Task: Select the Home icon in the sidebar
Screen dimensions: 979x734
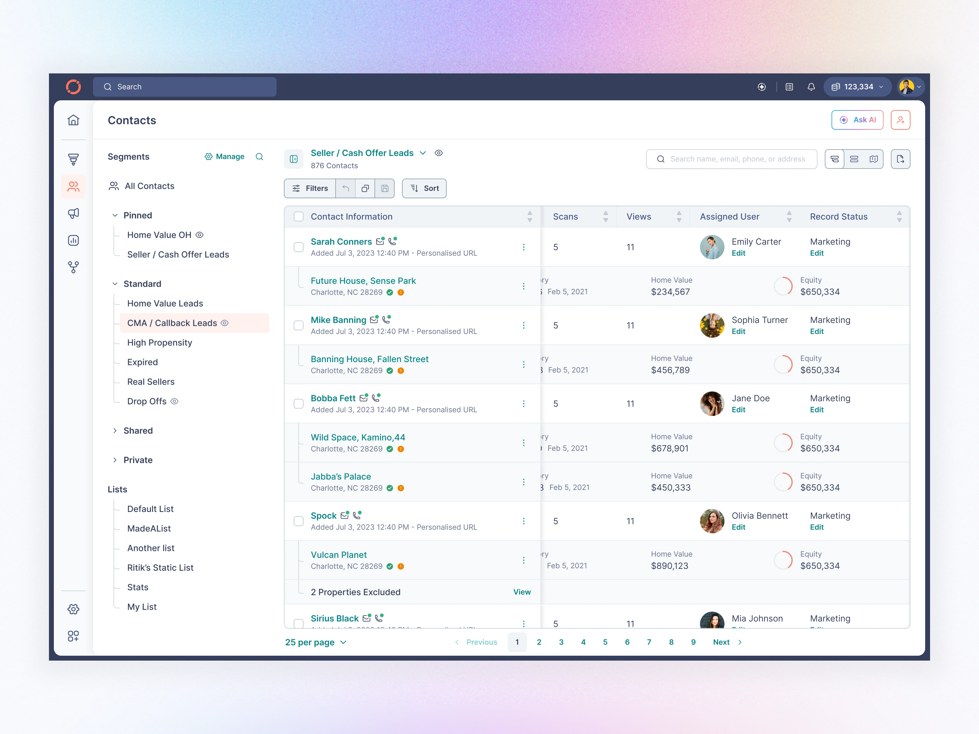Action: click(73, 120)
